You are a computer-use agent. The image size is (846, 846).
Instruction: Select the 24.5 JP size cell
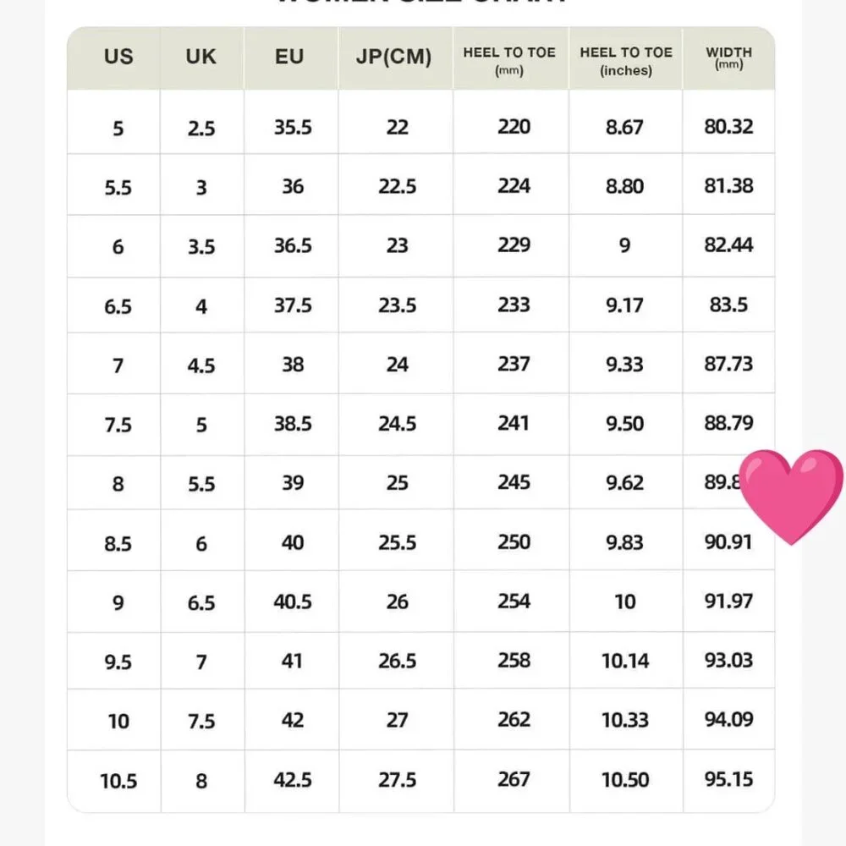point(397,424)
